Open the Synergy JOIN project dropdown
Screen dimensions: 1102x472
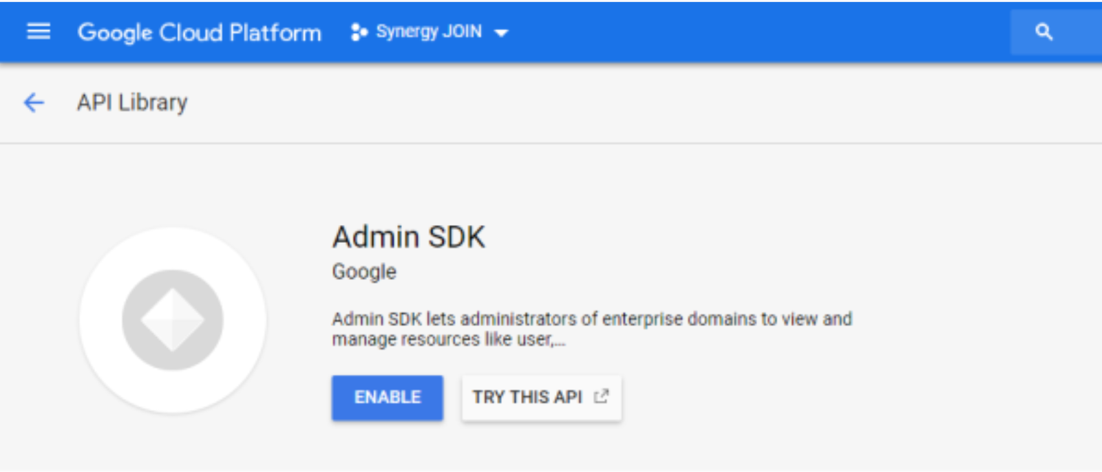pos(429,32)
